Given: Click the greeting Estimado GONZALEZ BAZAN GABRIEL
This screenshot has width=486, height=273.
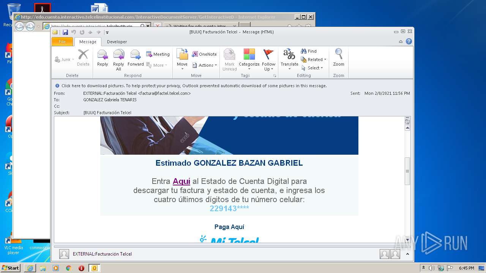Looking at the screenshot, I should [229, 163].
